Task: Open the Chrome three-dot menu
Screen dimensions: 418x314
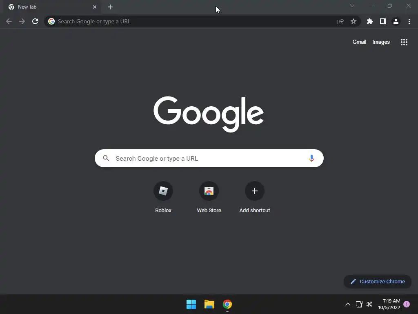Action: coord(409,21)
